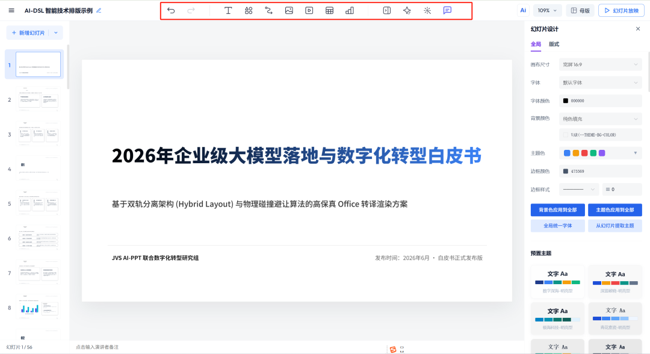Open the sparkle star effects icon
Image resolution: width=650 pixels, height=354 pixels.
[407, 10]
